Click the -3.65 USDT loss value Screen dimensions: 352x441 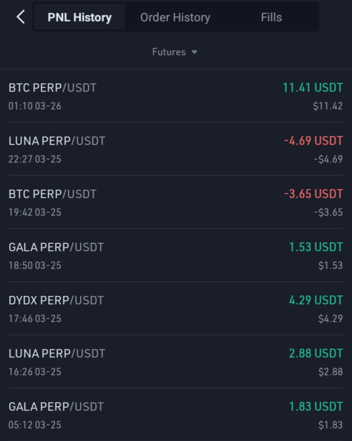click(x=314, y=194)
